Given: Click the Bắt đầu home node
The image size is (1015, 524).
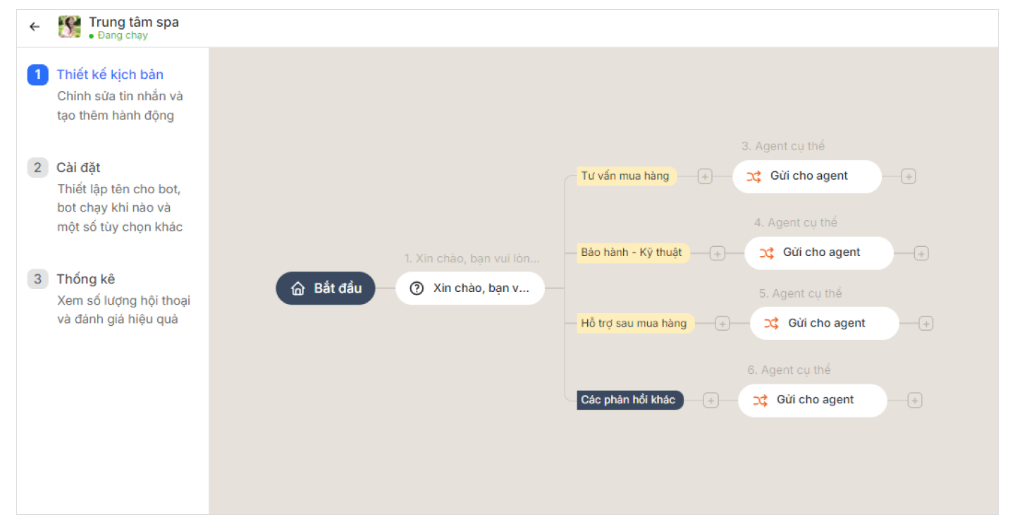Looking at the screenshot, I should (326, 288).
